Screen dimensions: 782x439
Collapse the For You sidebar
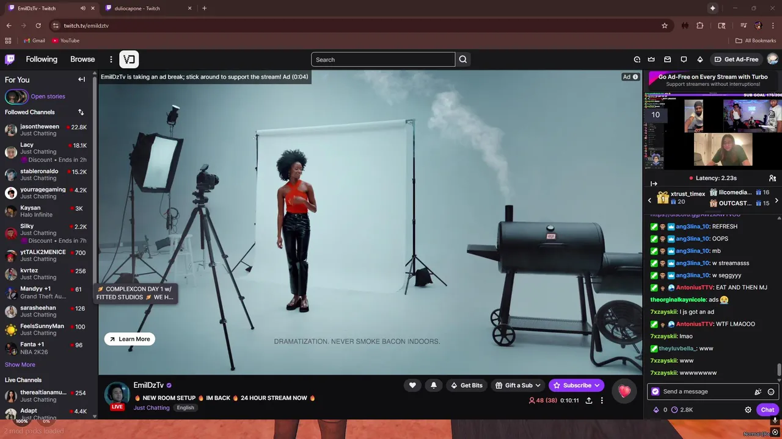[x=81, y=79]
